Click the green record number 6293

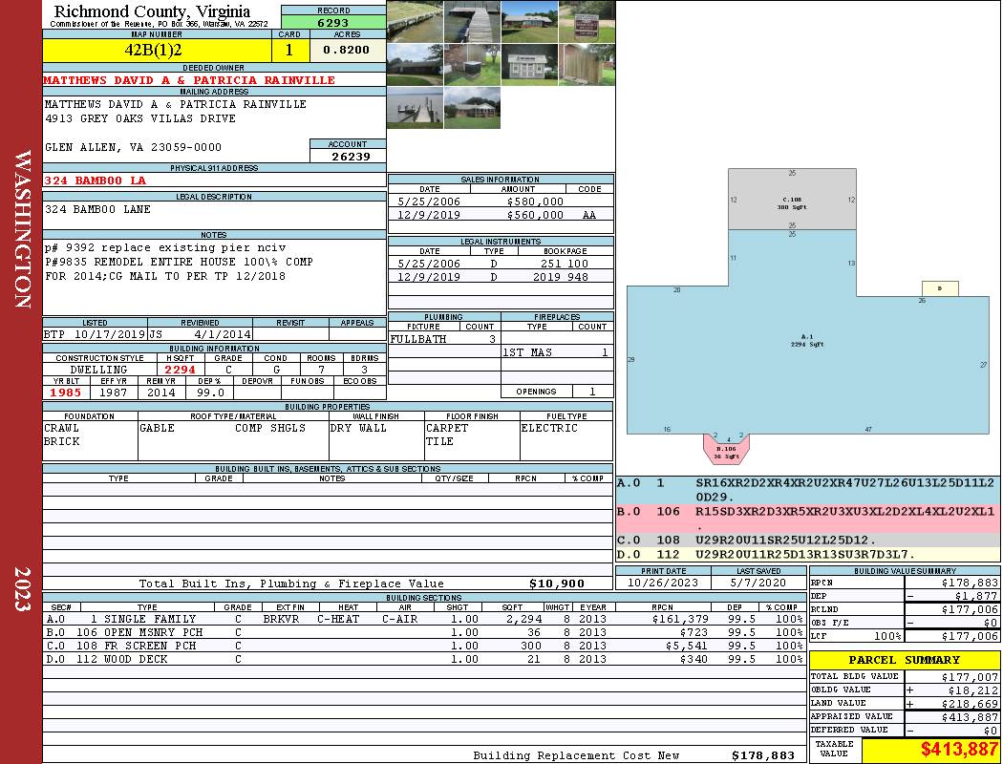tap(332, 23)
